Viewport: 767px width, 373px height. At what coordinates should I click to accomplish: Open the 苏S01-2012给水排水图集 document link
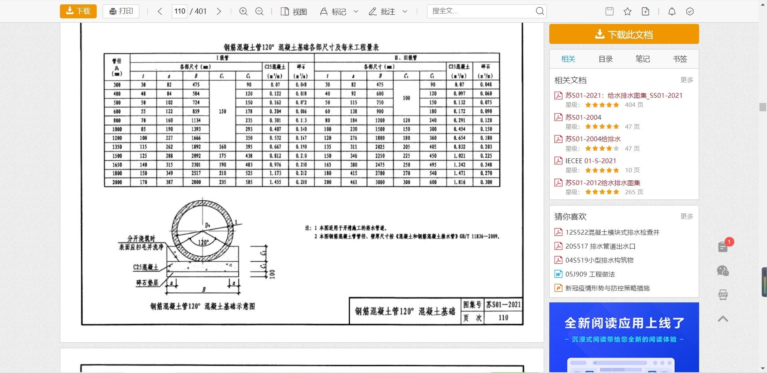(603, 183)
